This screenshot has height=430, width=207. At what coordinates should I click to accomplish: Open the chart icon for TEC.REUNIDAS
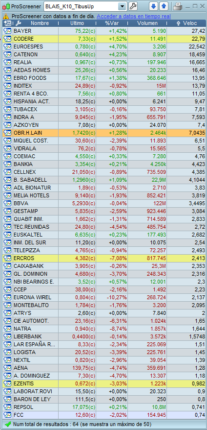[6, 227]
